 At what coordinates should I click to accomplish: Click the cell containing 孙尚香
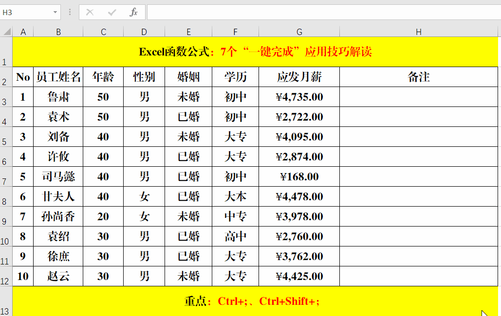58,216
